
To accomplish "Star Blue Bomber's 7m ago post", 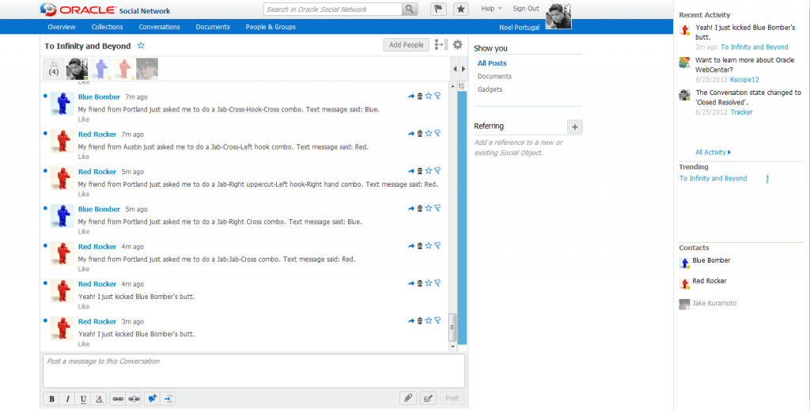I will (x=428, y=97).
